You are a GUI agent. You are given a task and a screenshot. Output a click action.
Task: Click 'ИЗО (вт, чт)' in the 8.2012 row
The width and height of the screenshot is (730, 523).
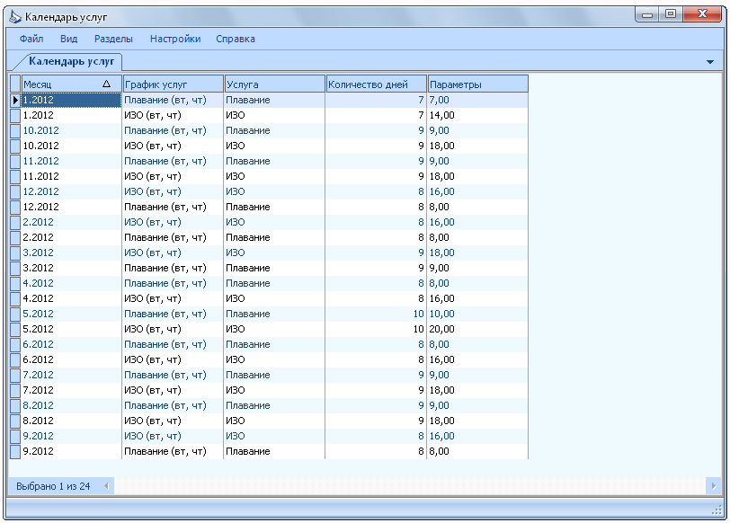pos(153,421)
